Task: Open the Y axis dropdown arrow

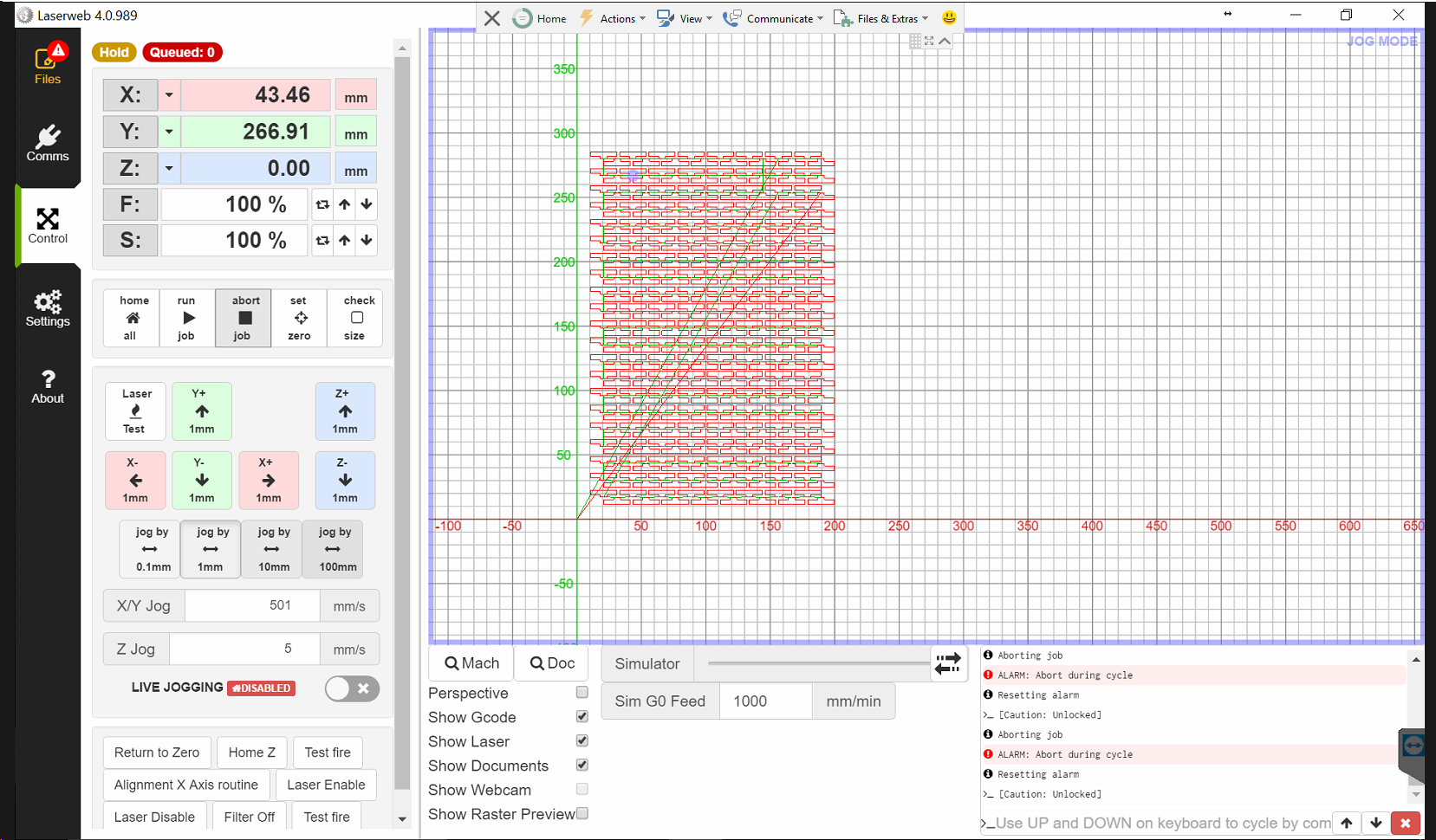Action: tap(169, 132)
